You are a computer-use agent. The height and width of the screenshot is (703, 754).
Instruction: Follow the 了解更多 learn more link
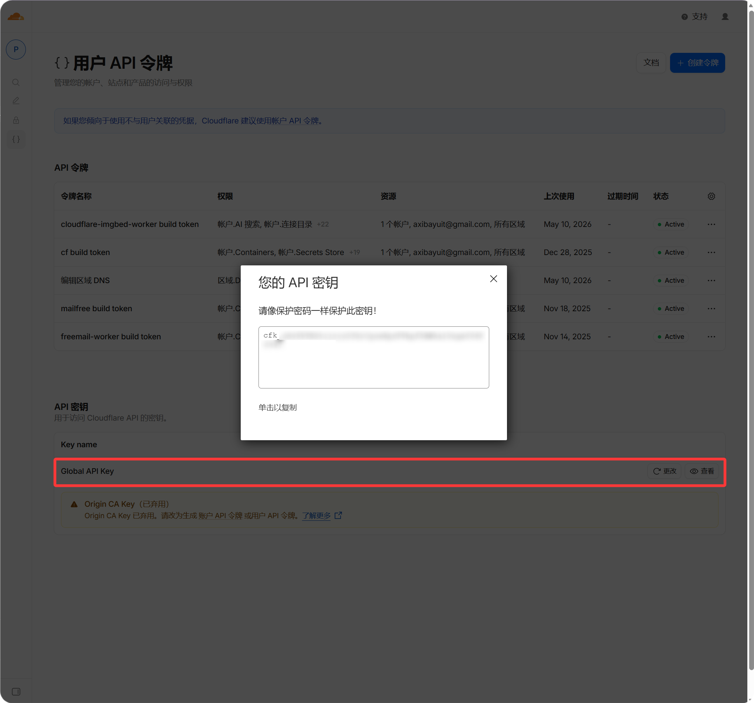point(316,516)
